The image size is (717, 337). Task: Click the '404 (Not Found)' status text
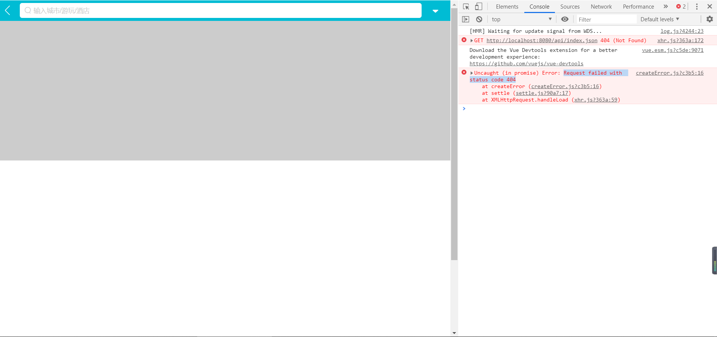(x=623, y=40)
